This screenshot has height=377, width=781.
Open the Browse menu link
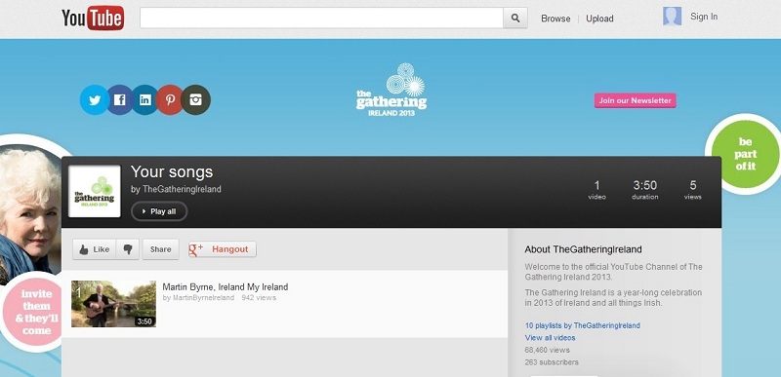[x=555, y=19]
